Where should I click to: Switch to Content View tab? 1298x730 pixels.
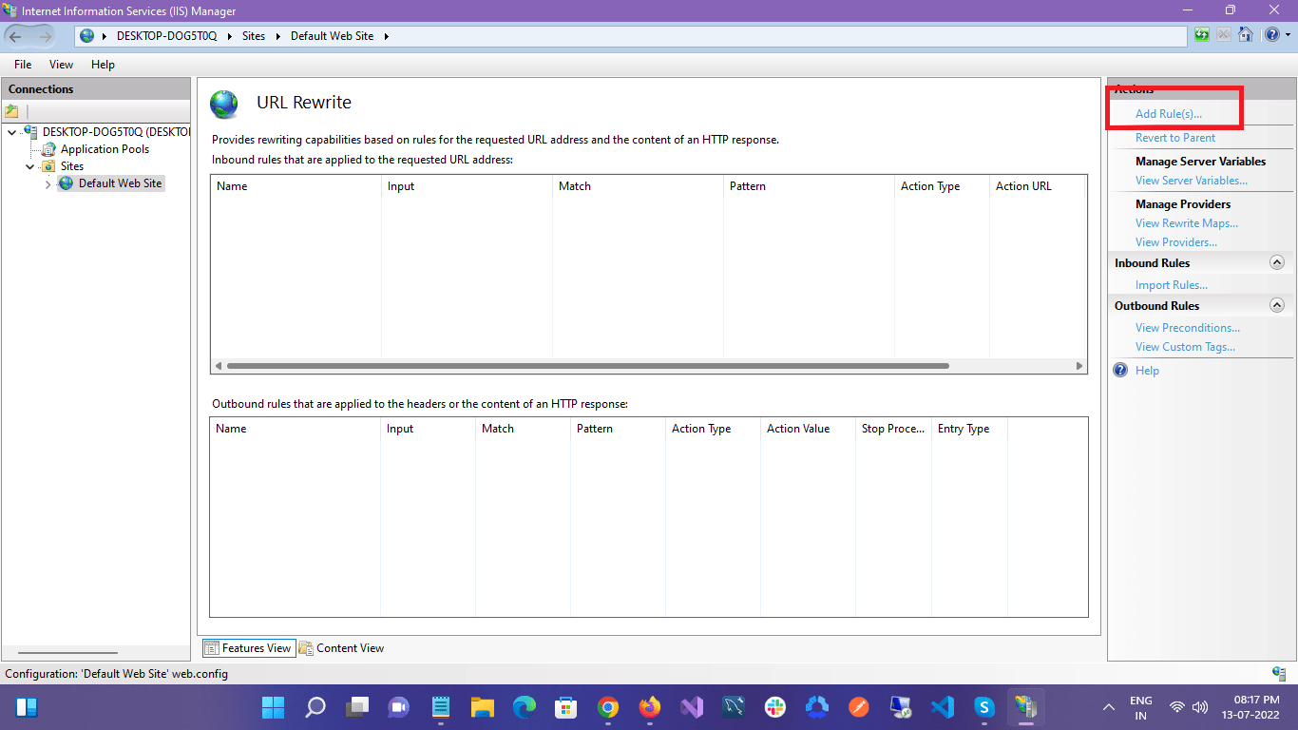coord(342,648)
